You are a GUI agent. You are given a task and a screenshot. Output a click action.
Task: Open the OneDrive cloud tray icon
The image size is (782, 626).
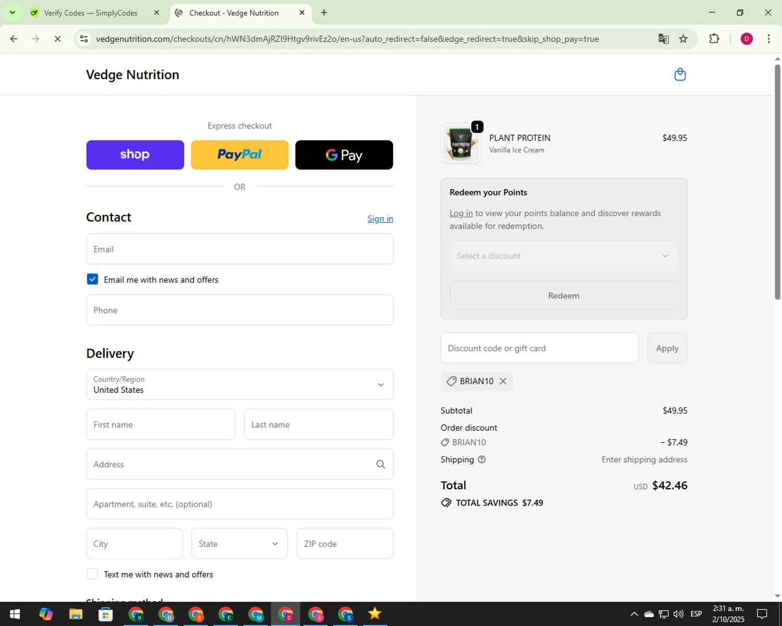649,614
